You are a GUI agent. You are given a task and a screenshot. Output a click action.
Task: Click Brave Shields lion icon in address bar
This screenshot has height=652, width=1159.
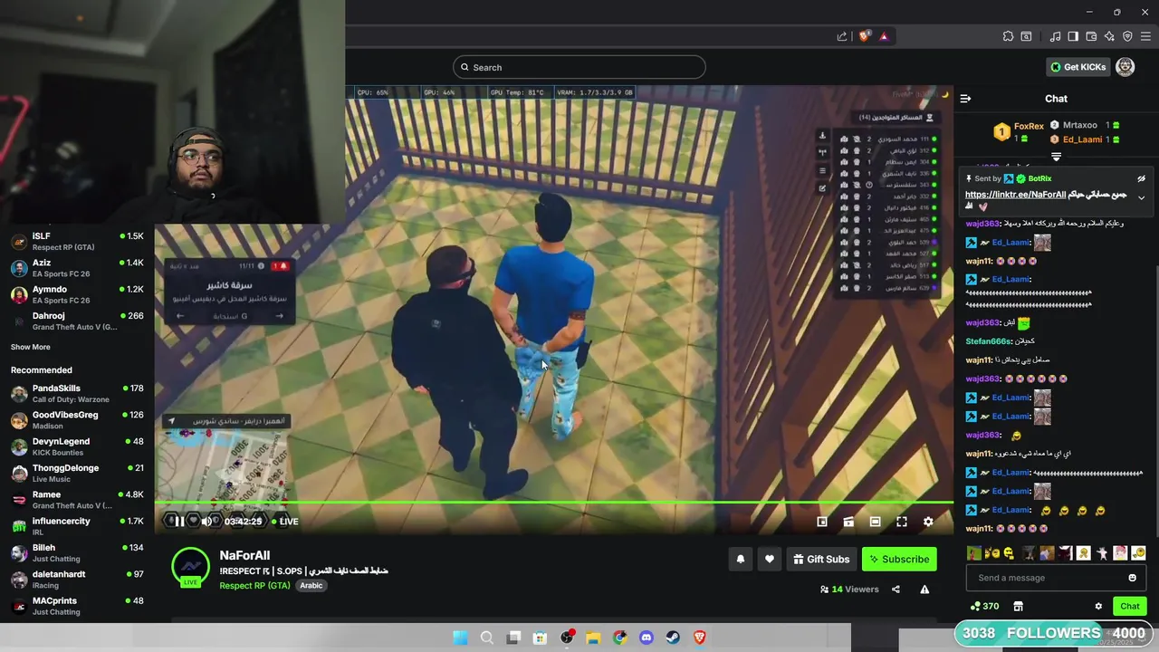click(865, 36)
